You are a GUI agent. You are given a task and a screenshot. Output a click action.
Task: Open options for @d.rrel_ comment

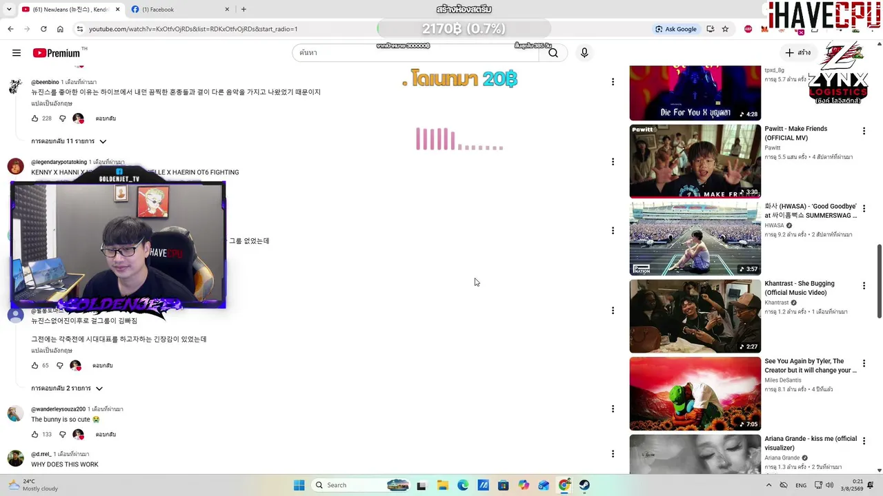[613, 454]
